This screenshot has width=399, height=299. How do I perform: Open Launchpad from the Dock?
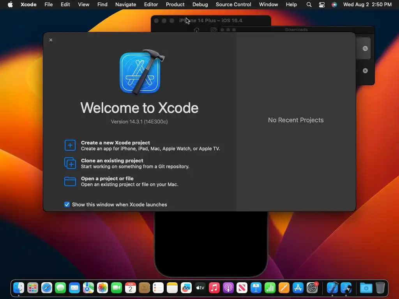(33, 288)
